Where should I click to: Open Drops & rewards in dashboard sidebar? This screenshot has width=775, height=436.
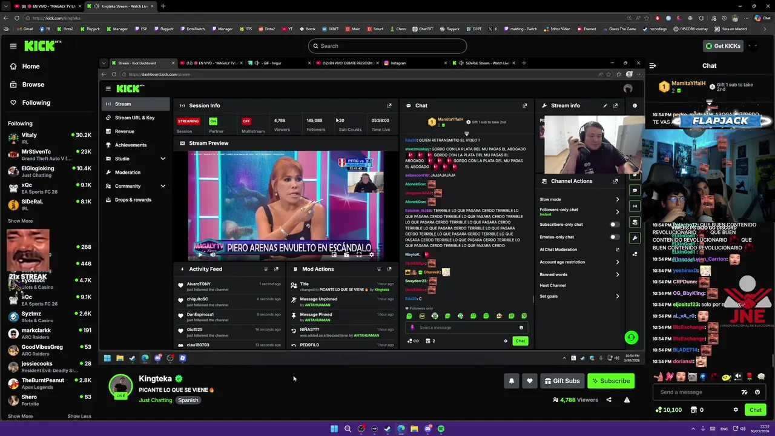(x=136, y=200)
